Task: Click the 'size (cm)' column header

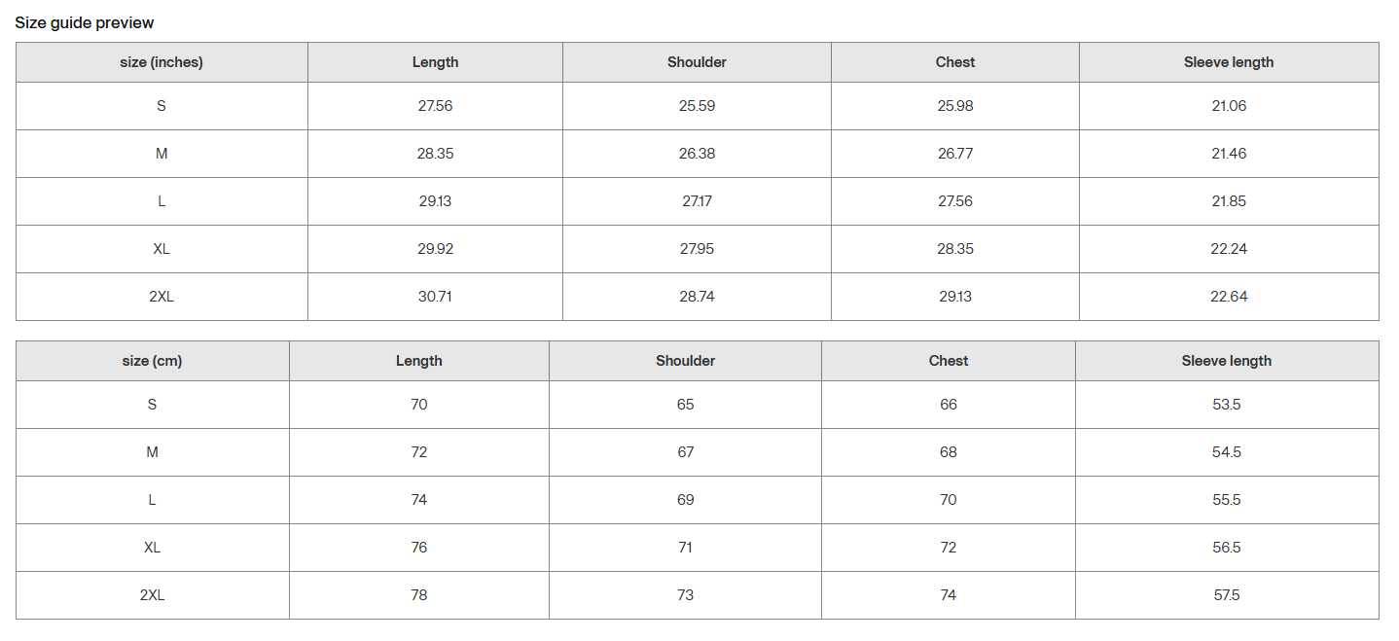Action: [x=152, y=361]
